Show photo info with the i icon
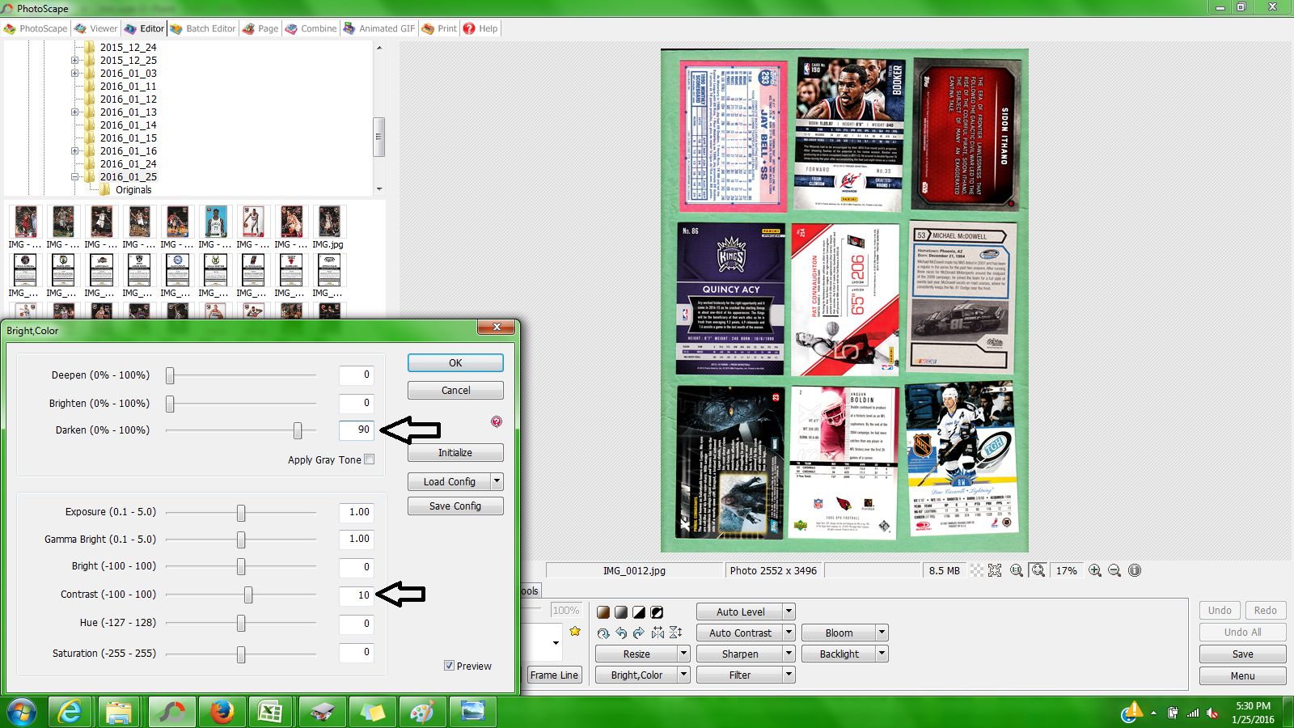The width and height of the screenshot is (1294, 728). tap(1135, 570)
